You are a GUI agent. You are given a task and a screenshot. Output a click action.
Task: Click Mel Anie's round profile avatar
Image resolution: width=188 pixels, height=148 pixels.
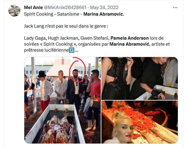(x=14, y=11)
